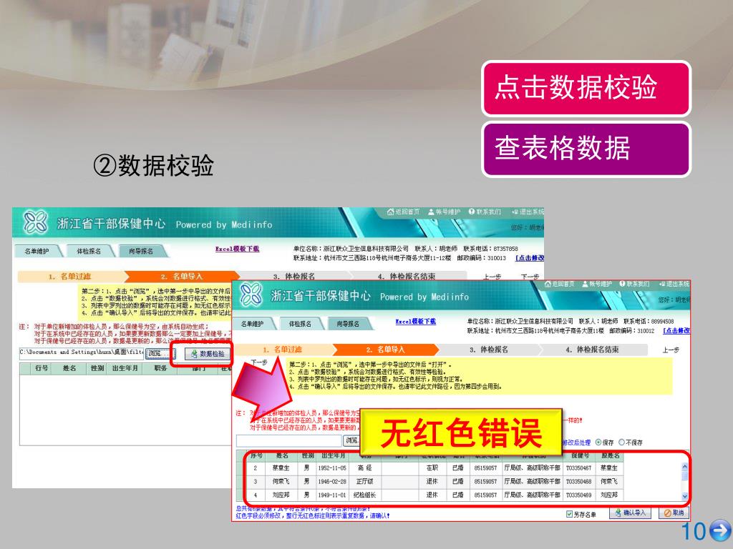This screenshot has height=549, width=733.
Task: Click the empty file path field in front window
Action: point(289,440)
